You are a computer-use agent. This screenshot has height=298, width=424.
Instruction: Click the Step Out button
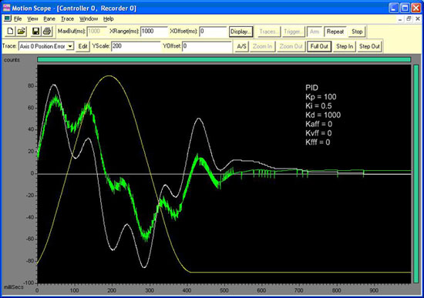pos(369,46)
